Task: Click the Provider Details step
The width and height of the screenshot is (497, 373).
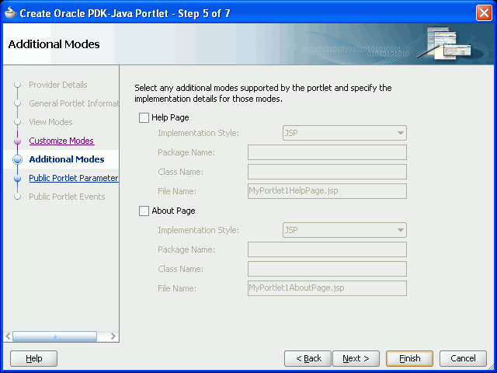Action: 58,85
